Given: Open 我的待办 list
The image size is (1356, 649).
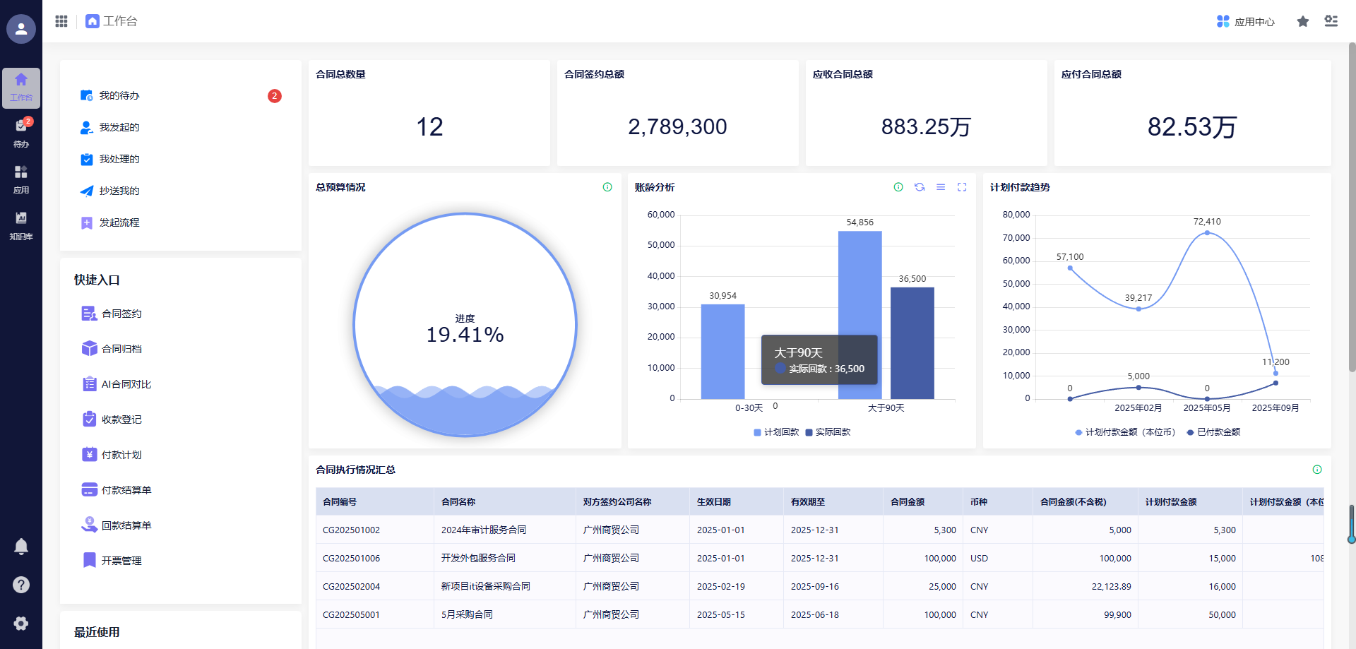Looking at the screenshot, I should (119, 95).
